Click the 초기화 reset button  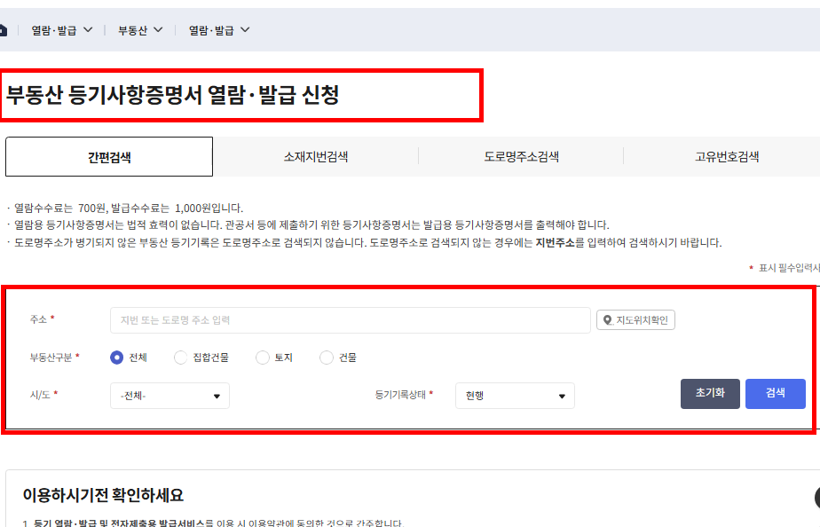[x=709, y=393]
